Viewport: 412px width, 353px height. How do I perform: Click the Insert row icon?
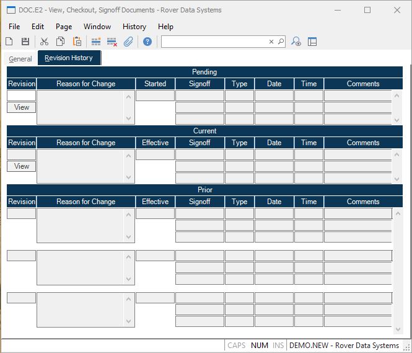click(x=96, y=42)
